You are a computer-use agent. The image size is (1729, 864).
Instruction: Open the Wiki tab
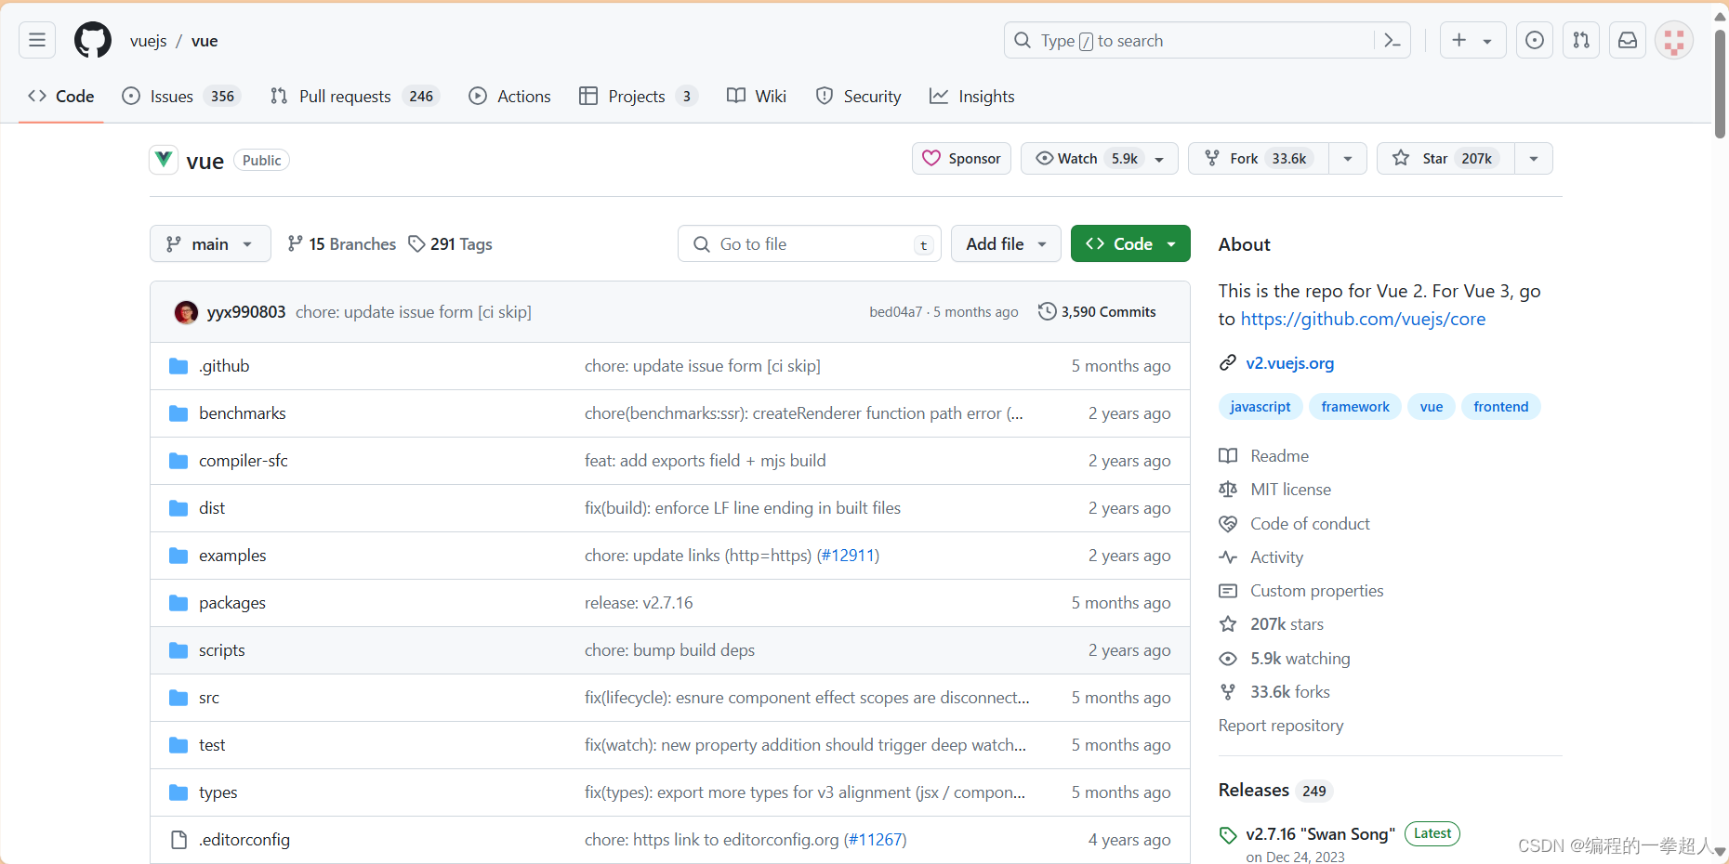coord(757,97)
